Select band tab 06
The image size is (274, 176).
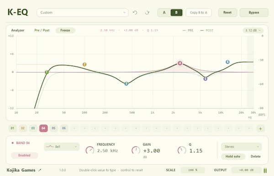(x=64, y=128)
